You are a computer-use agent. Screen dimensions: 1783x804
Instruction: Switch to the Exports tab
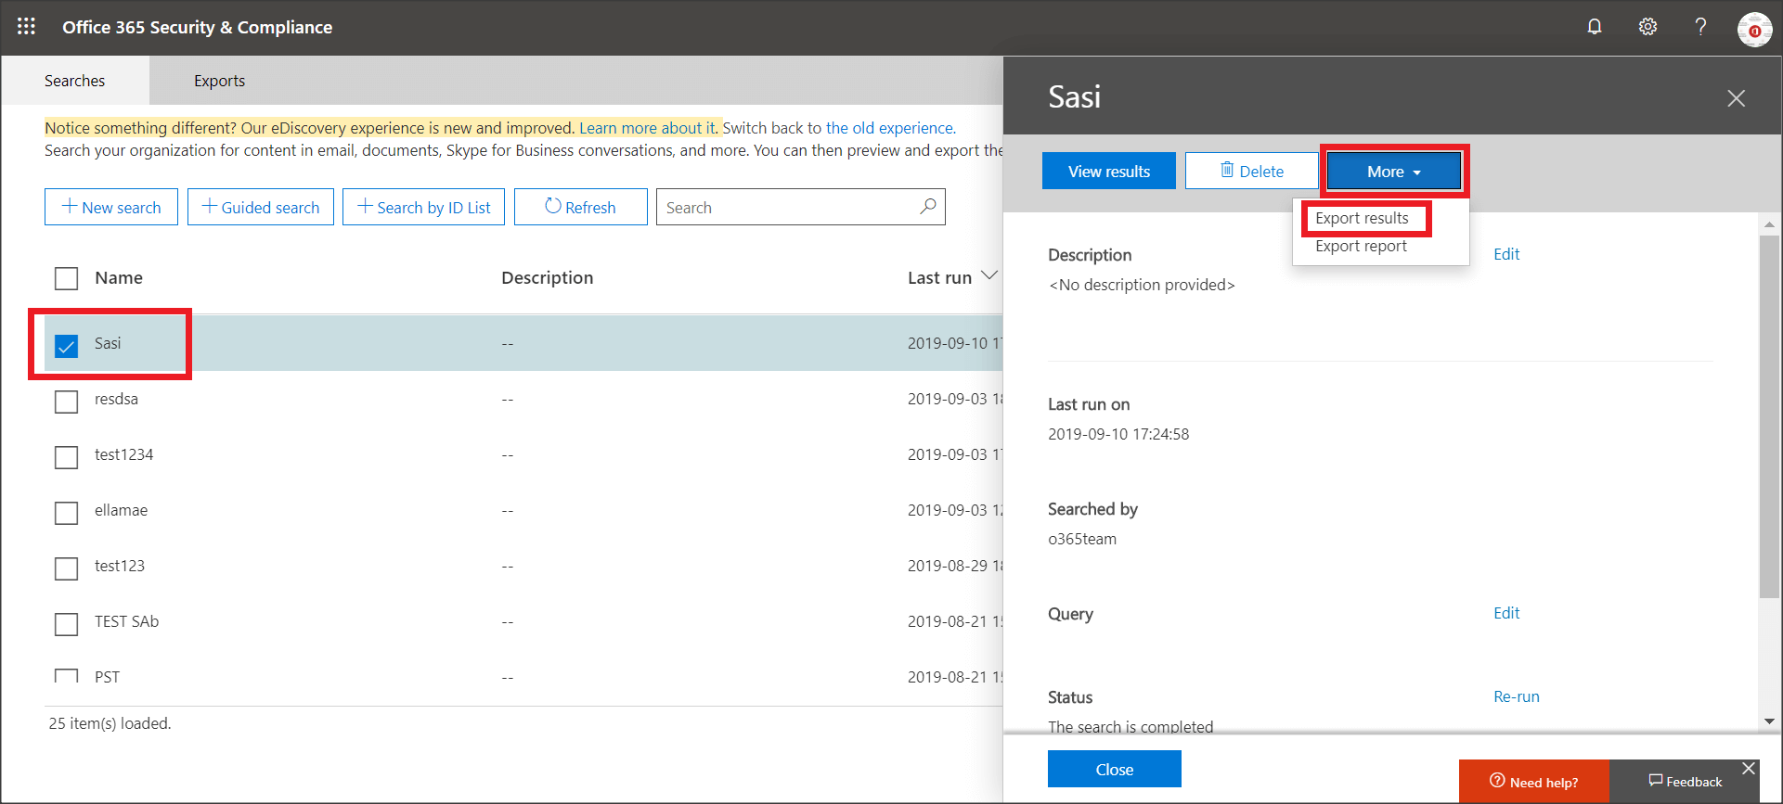[x=219, y=81]
